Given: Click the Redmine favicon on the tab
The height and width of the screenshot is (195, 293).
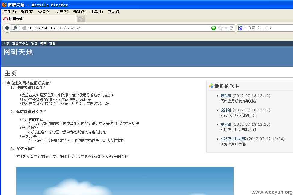Looking at the screenshot, I should (x=6, y=19).
